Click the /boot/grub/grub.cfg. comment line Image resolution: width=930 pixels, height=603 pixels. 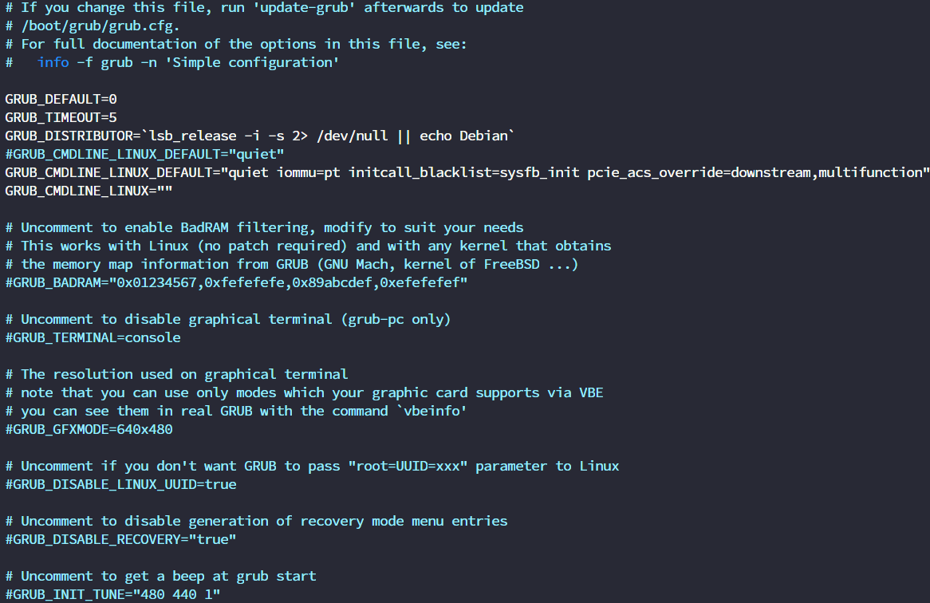pos(93,26)
